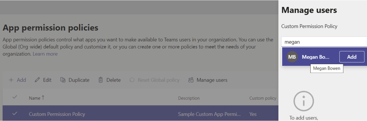Image resolution: width=367 pixels, height=121 pixels.
Task: Click the Manage users people icon
Action: coord(191,80)
